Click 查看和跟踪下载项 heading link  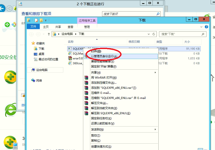point(36,14)
